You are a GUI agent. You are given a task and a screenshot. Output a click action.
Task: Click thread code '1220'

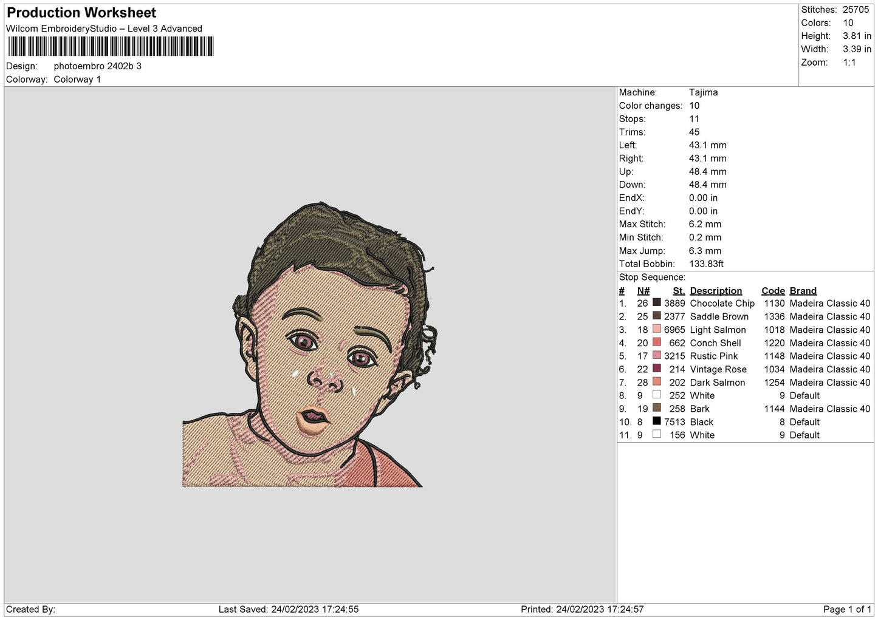[774, 343]
